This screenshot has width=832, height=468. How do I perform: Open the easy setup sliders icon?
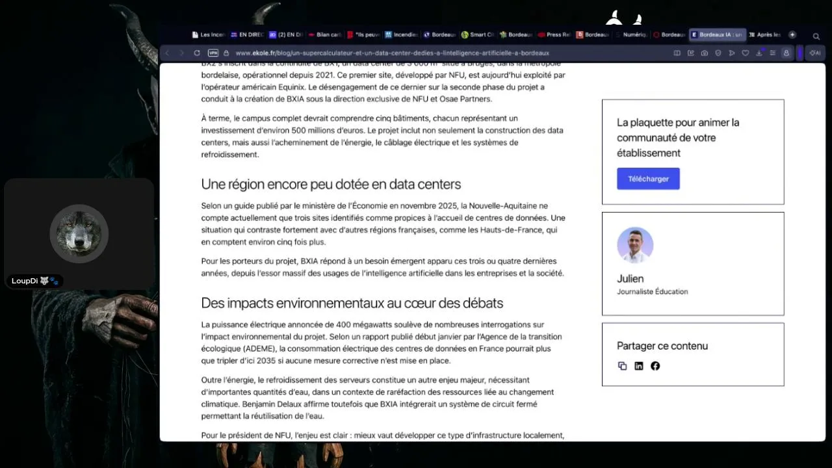[773, 53]
